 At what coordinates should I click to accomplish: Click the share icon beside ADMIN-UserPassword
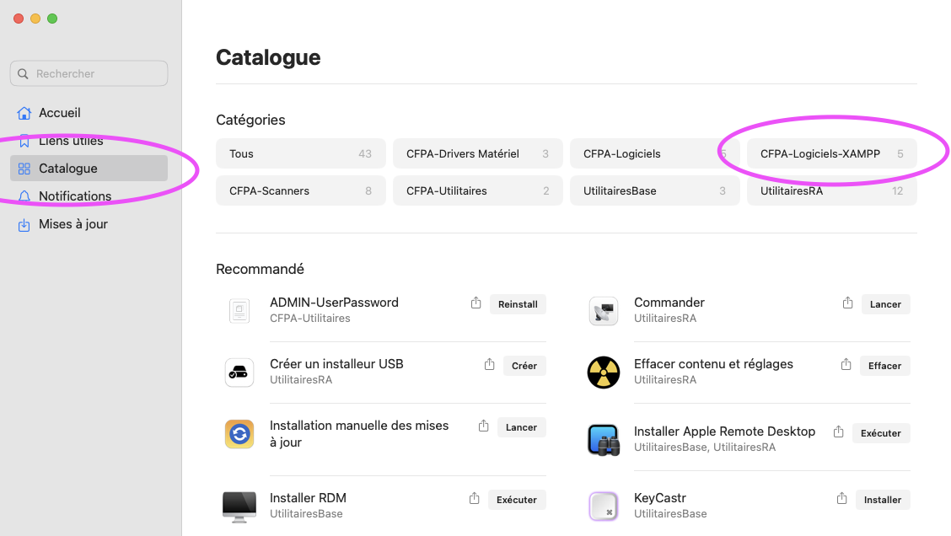click(x=475, y=303)
